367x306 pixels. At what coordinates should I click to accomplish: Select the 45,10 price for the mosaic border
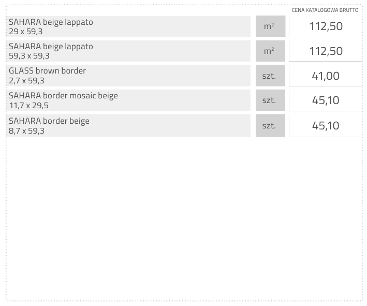coord(326,100)
